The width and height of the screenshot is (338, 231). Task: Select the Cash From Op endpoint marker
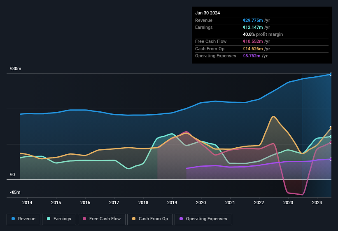pos(331,128)
